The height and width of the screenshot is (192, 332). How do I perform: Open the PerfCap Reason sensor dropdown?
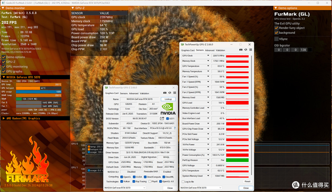coord(208,160)
